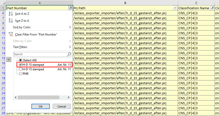Click the Sort Z to A icon
The width and height of the screenshot is (219, 116).
click(11, 21)
